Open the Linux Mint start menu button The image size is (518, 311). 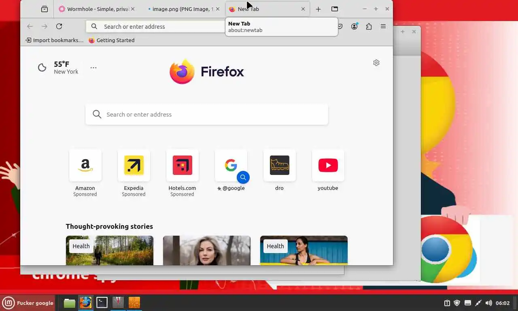(28, 303)
